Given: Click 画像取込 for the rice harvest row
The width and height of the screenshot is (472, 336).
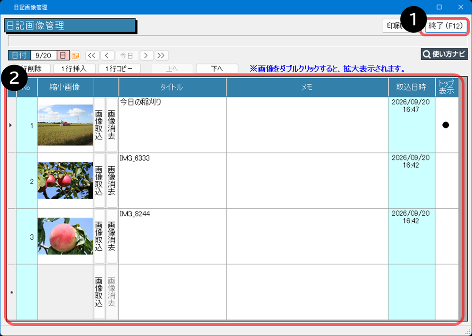Looking at the screenshot, I should pyautogui.click(x=99, y=125).
